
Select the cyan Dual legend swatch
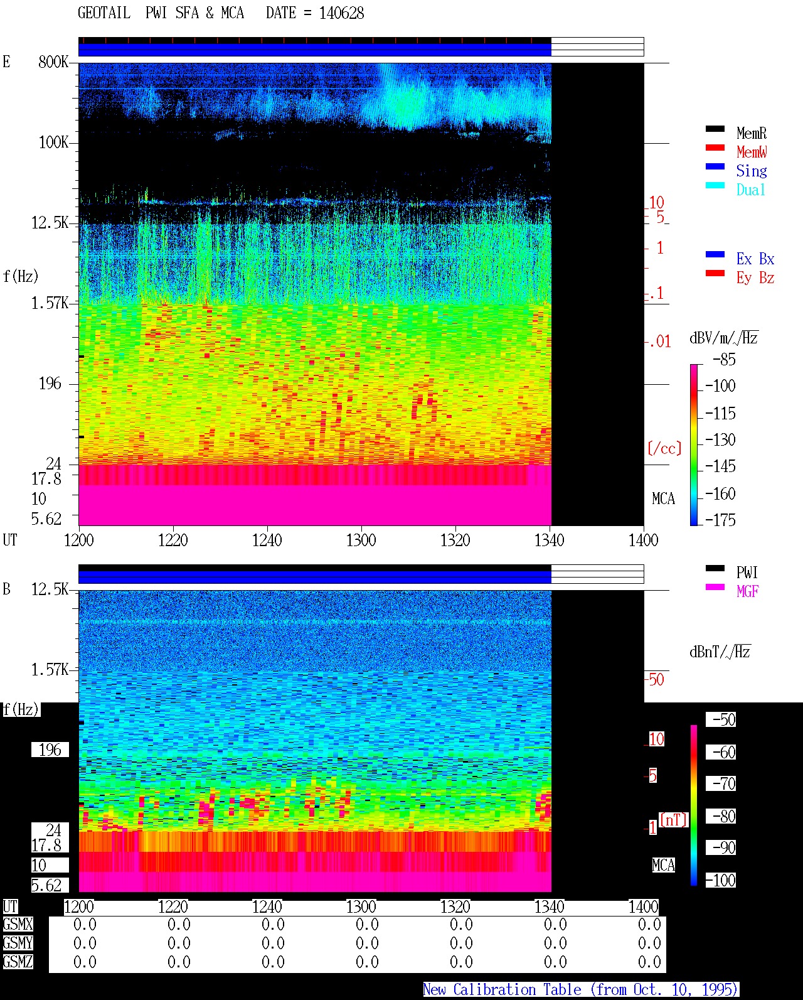[715, 185]
